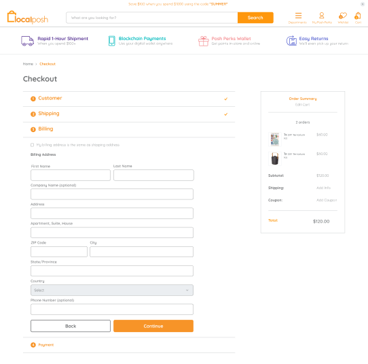Open the Departments hamburger menu icon
The image size is (368, 364).
(298, 16)
